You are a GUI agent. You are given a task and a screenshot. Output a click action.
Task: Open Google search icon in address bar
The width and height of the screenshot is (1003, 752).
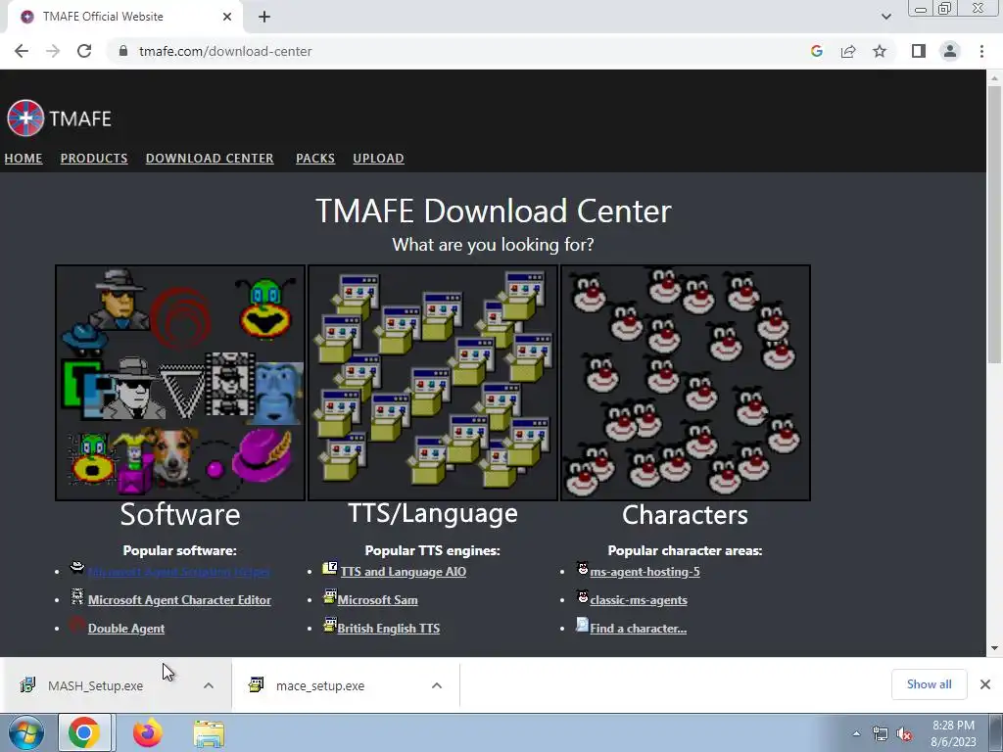816,51
